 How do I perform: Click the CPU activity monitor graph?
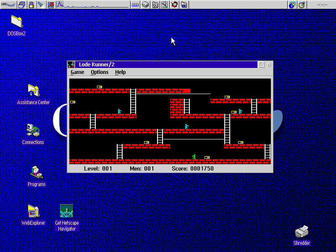(x=92, y=5)
